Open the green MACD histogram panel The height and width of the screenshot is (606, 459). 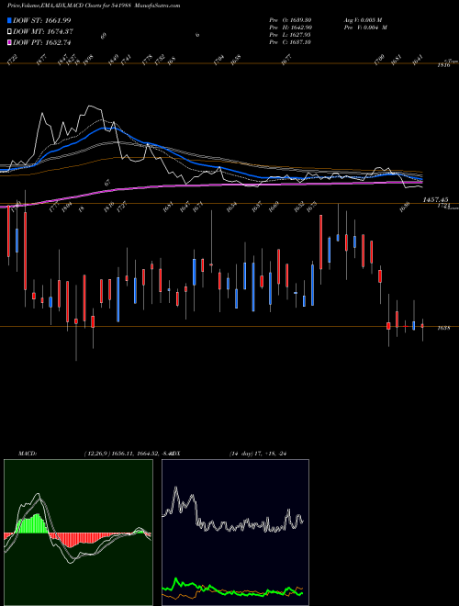[78, 533]
